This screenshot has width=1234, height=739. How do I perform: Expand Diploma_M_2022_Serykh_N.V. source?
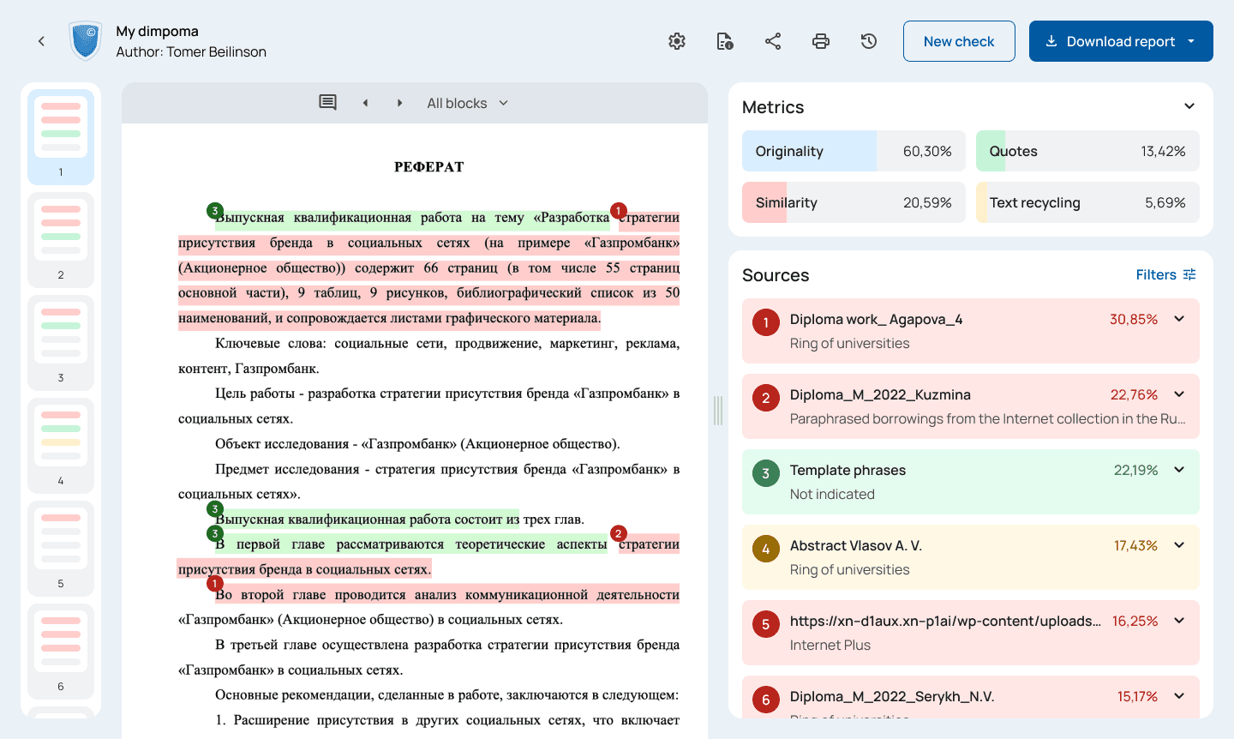coord(1179,696)
